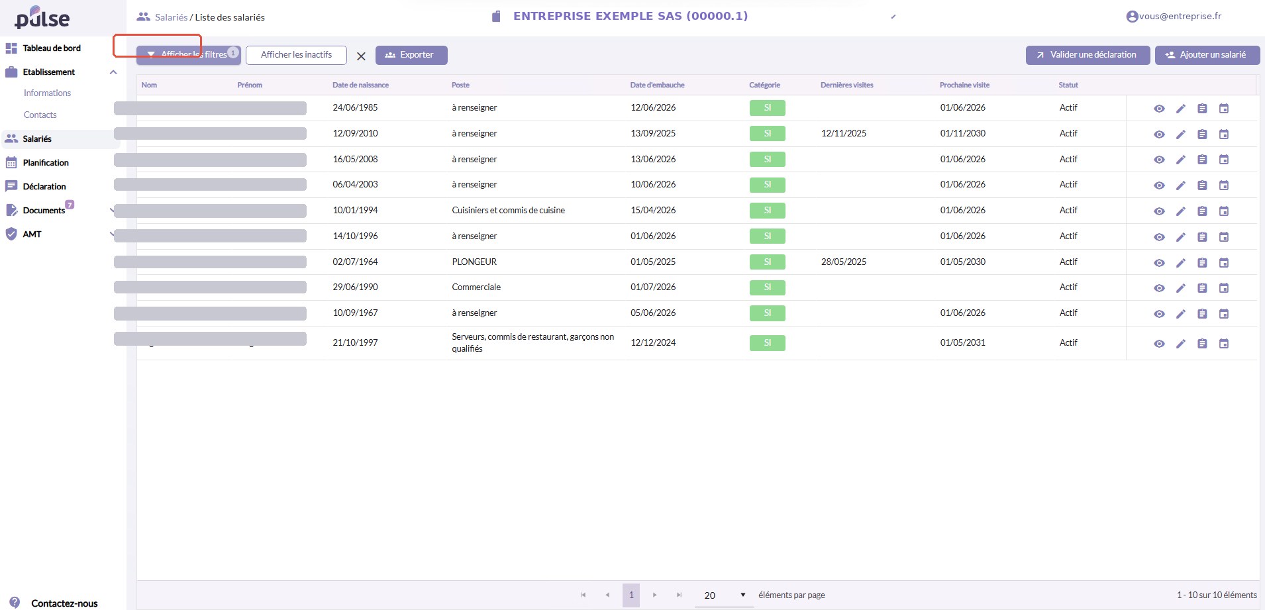The width and height of the screenshot is (1265, 610).
Task: Click eye icon for employee born 16/05/2008
Action: tap(1159, 160)
